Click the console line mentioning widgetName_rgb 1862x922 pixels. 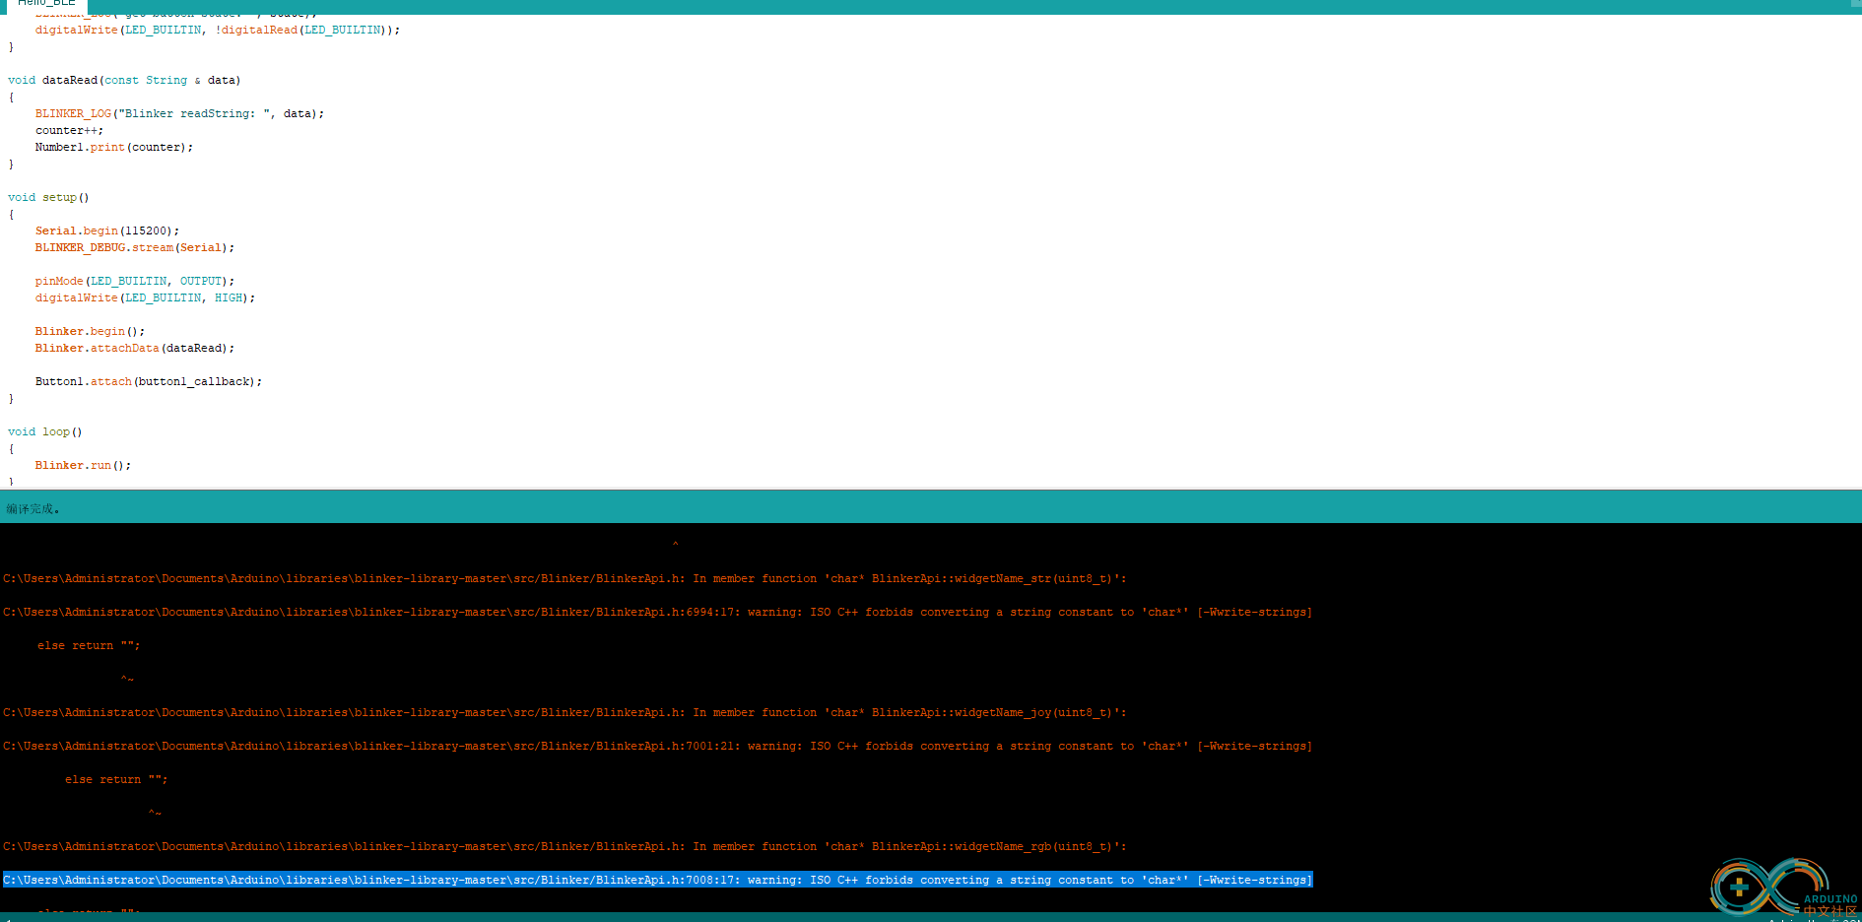click(x=565, y=847)
